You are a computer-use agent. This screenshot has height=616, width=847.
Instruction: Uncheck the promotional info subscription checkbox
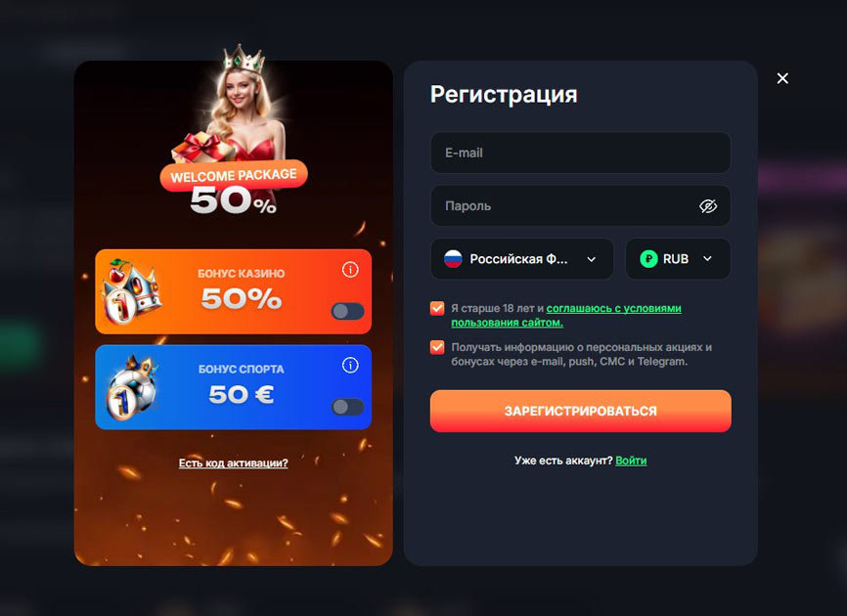click(437, 347)
